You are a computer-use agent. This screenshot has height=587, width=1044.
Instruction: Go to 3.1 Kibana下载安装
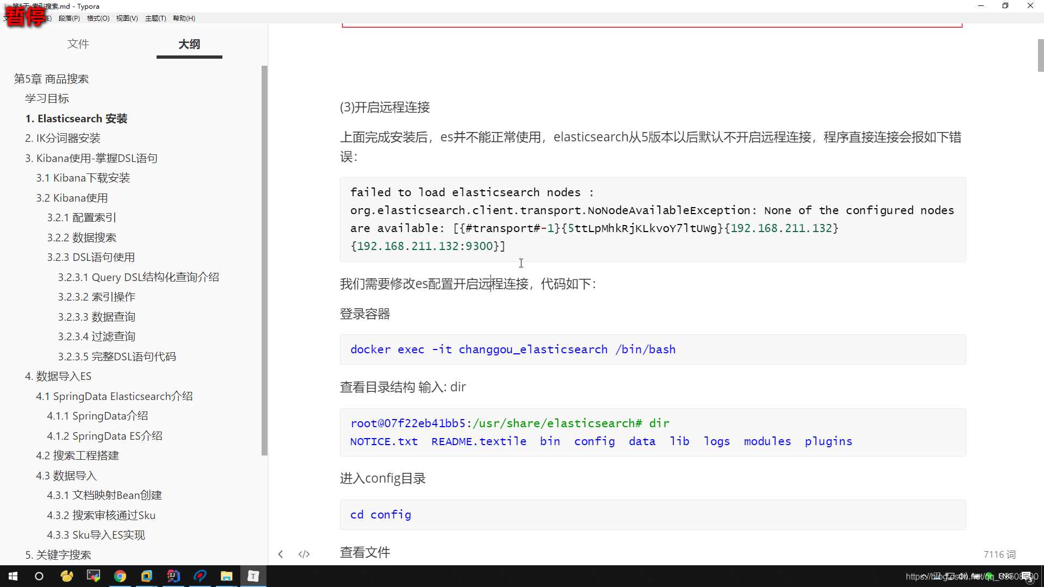(83, 178)
